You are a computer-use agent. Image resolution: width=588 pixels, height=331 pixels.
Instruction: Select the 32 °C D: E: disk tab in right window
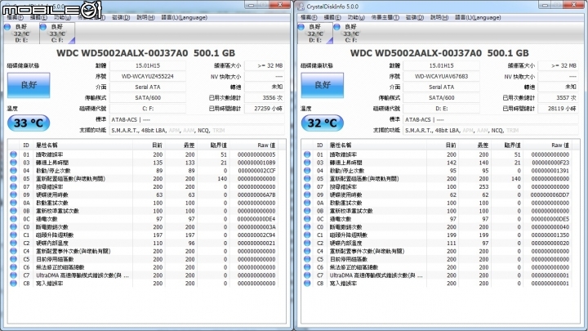click(x=315, y=33)
